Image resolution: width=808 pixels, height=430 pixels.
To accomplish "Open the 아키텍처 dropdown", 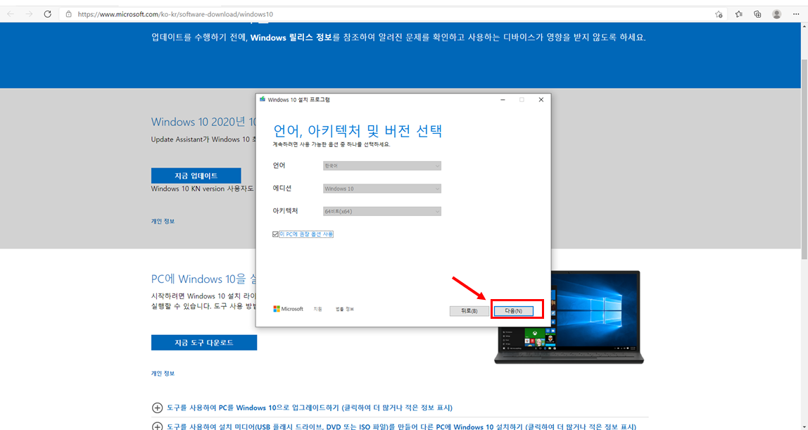I will click(x=382, y=211).
